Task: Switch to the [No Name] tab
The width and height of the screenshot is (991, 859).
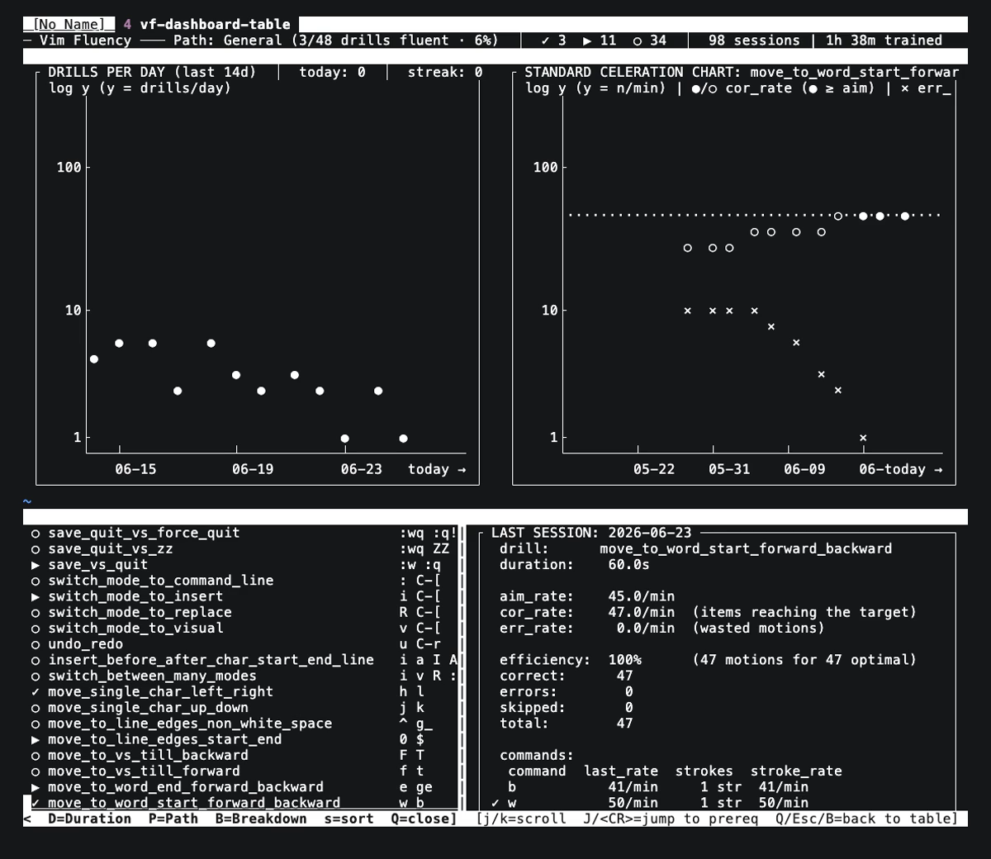Action: [69, 25]
